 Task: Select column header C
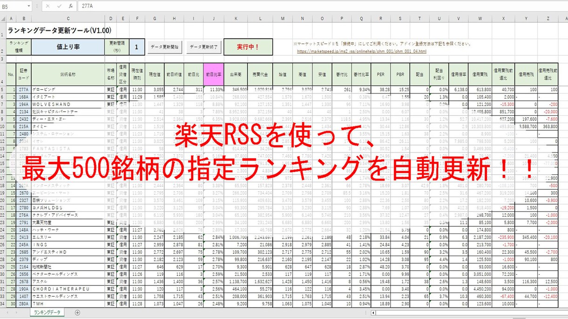coord(68,19)
